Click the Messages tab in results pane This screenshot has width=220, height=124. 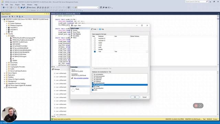pos(56,69)
